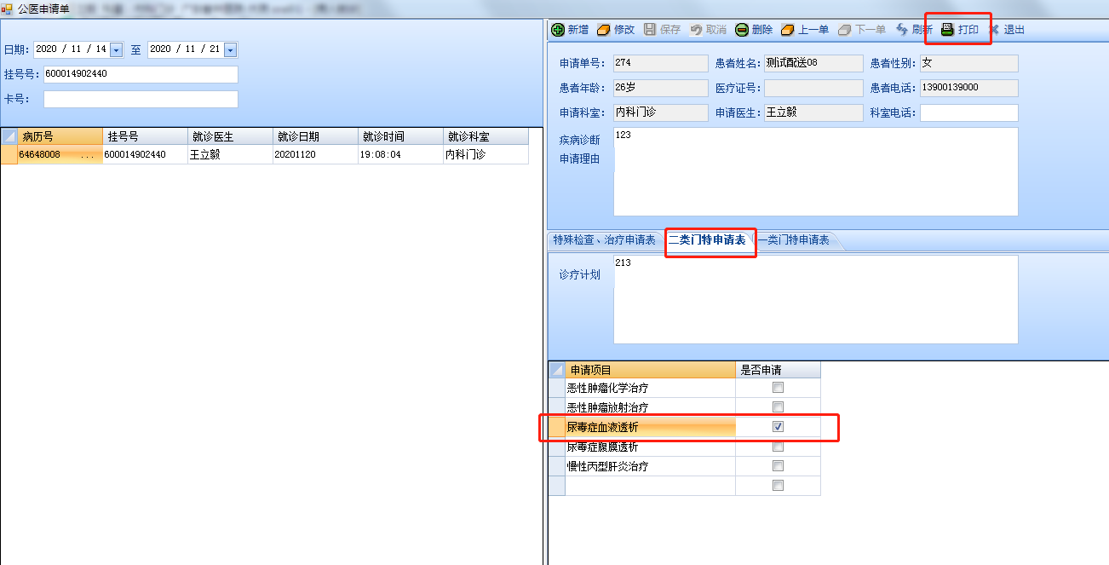Image resolution: width=1109 pixels, height=565 pixels.
Task: Tick the 慢性丙型肝炎治疗 checkbox
Action: coord(778,466)
